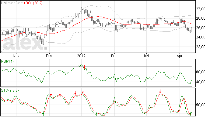This screenshot has height=117, width=210.
Task: Select the 2012 year label
Action: [x=81, y=56]
